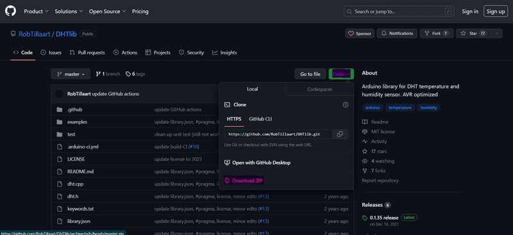The height and width of the screenshot is (235, 513).
Task: Click Open with GitHub Desktop
Action: pos(258,163)
